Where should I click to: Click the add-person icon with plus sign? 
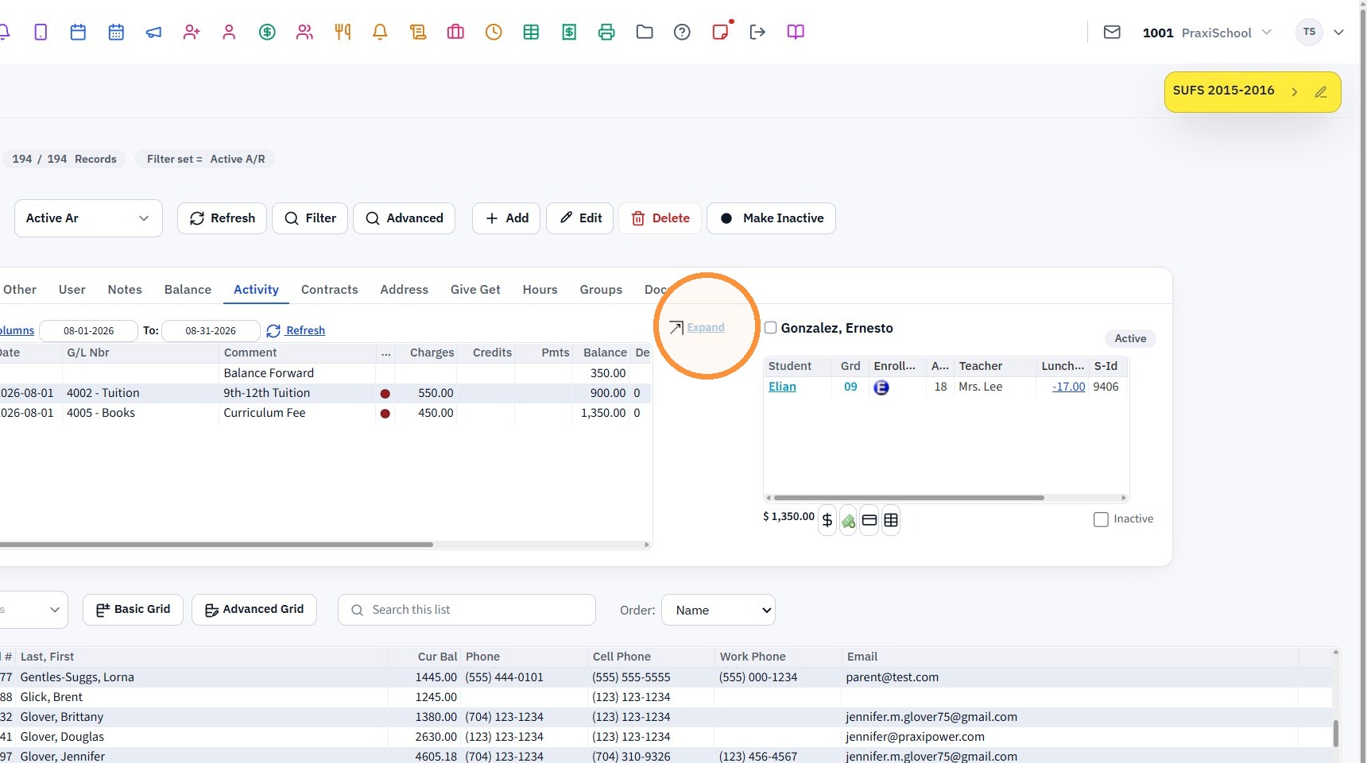click(192, 32)
